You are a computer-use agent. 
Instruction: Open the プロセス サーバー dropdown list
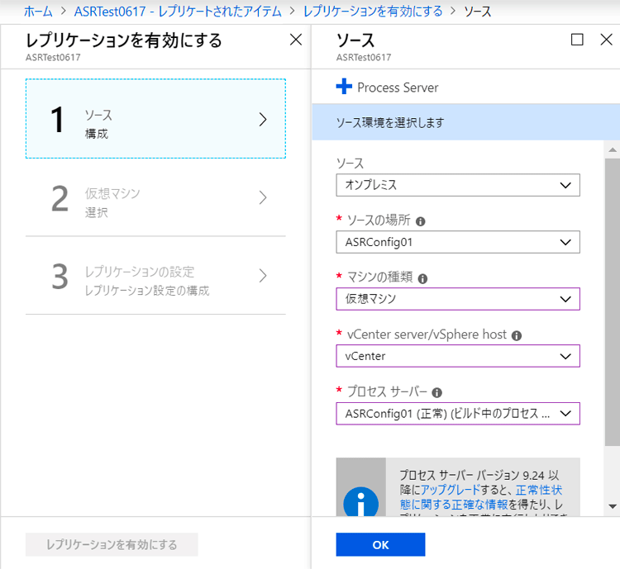coord(457,413)
